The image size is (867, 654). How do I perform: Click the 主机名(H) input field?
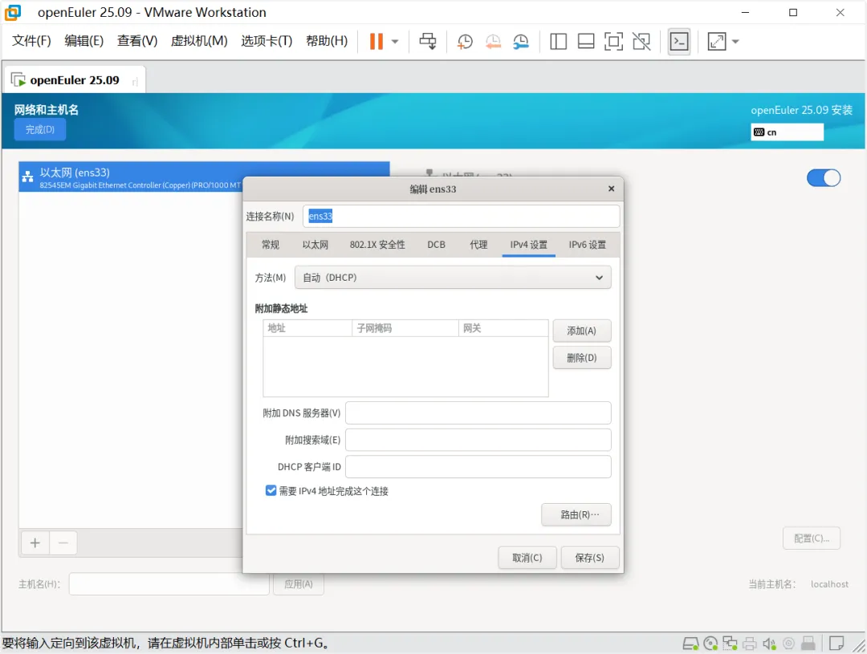(x=169, y=584)
